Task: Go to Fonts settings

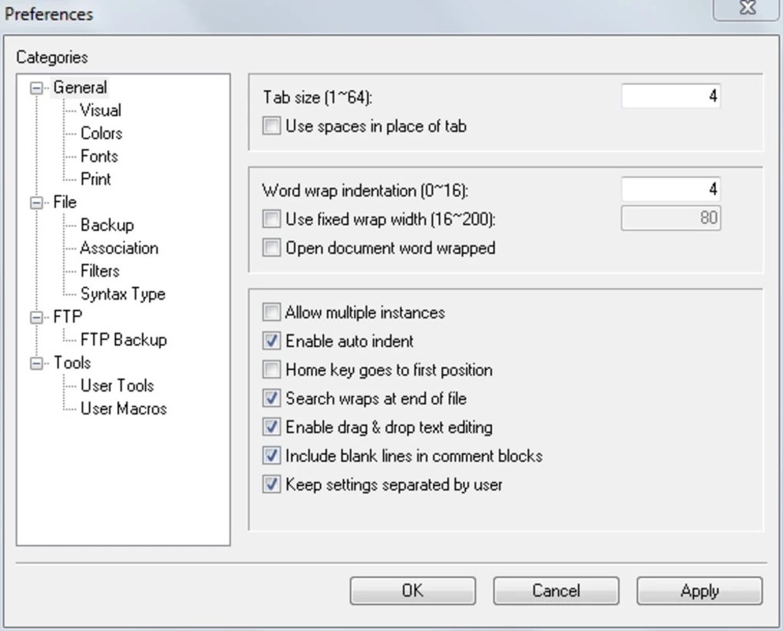Action: (x=99, y=157)
